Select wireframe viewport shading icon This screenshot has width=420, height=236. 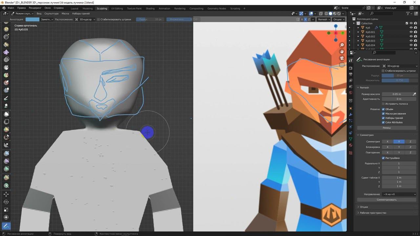tap(326, 13)
